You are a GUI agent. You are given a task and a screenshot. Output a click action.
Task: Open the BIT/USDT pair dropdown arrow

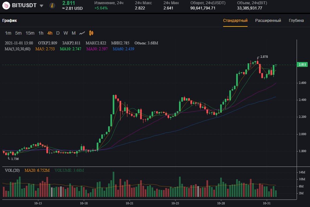(x=41, y=6)
